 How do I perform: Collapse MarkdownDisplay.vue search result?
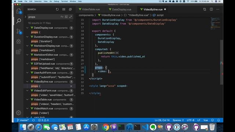(28, 46)
